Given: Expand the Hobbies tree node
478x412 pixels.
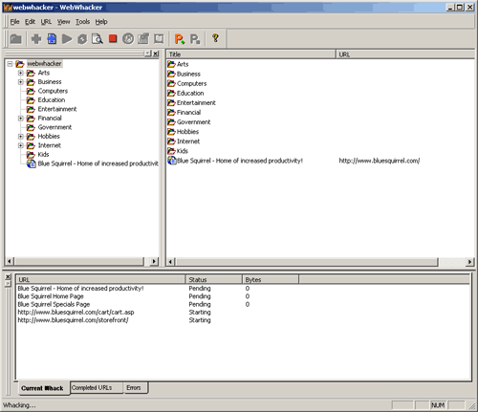Looking at the screenshot, I should pyautogui.click(x=21, y=137).
